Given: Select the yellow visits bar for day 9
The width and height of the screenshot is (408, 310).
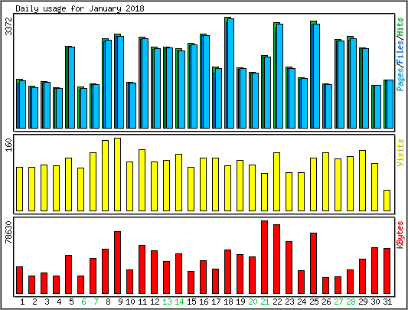Looking at the screenshot, I should point(118,175).
